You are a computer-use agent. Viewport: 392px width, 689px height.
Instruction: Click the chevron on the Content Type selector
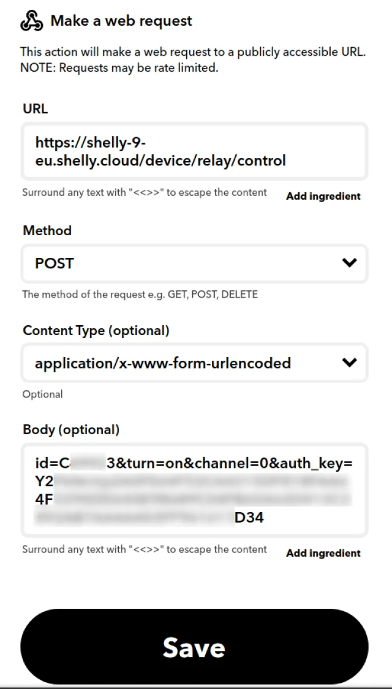tap(350, 363)
